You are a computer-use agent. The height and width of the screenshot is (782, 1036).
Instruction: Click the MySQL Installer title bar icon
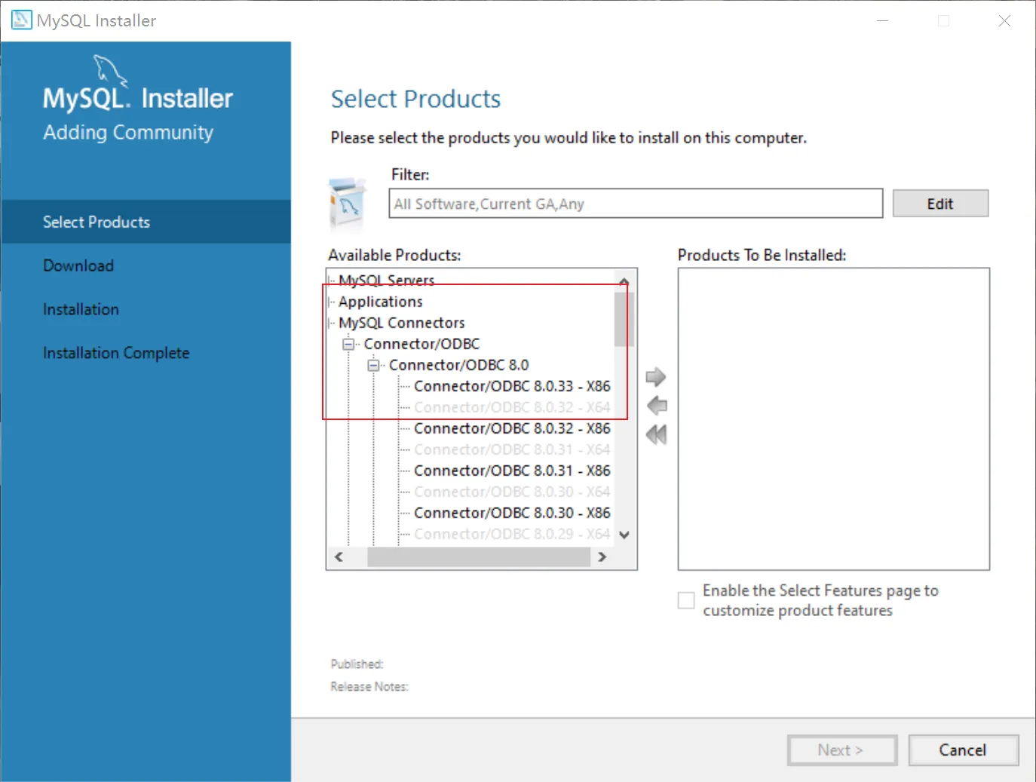pos(22,20)
